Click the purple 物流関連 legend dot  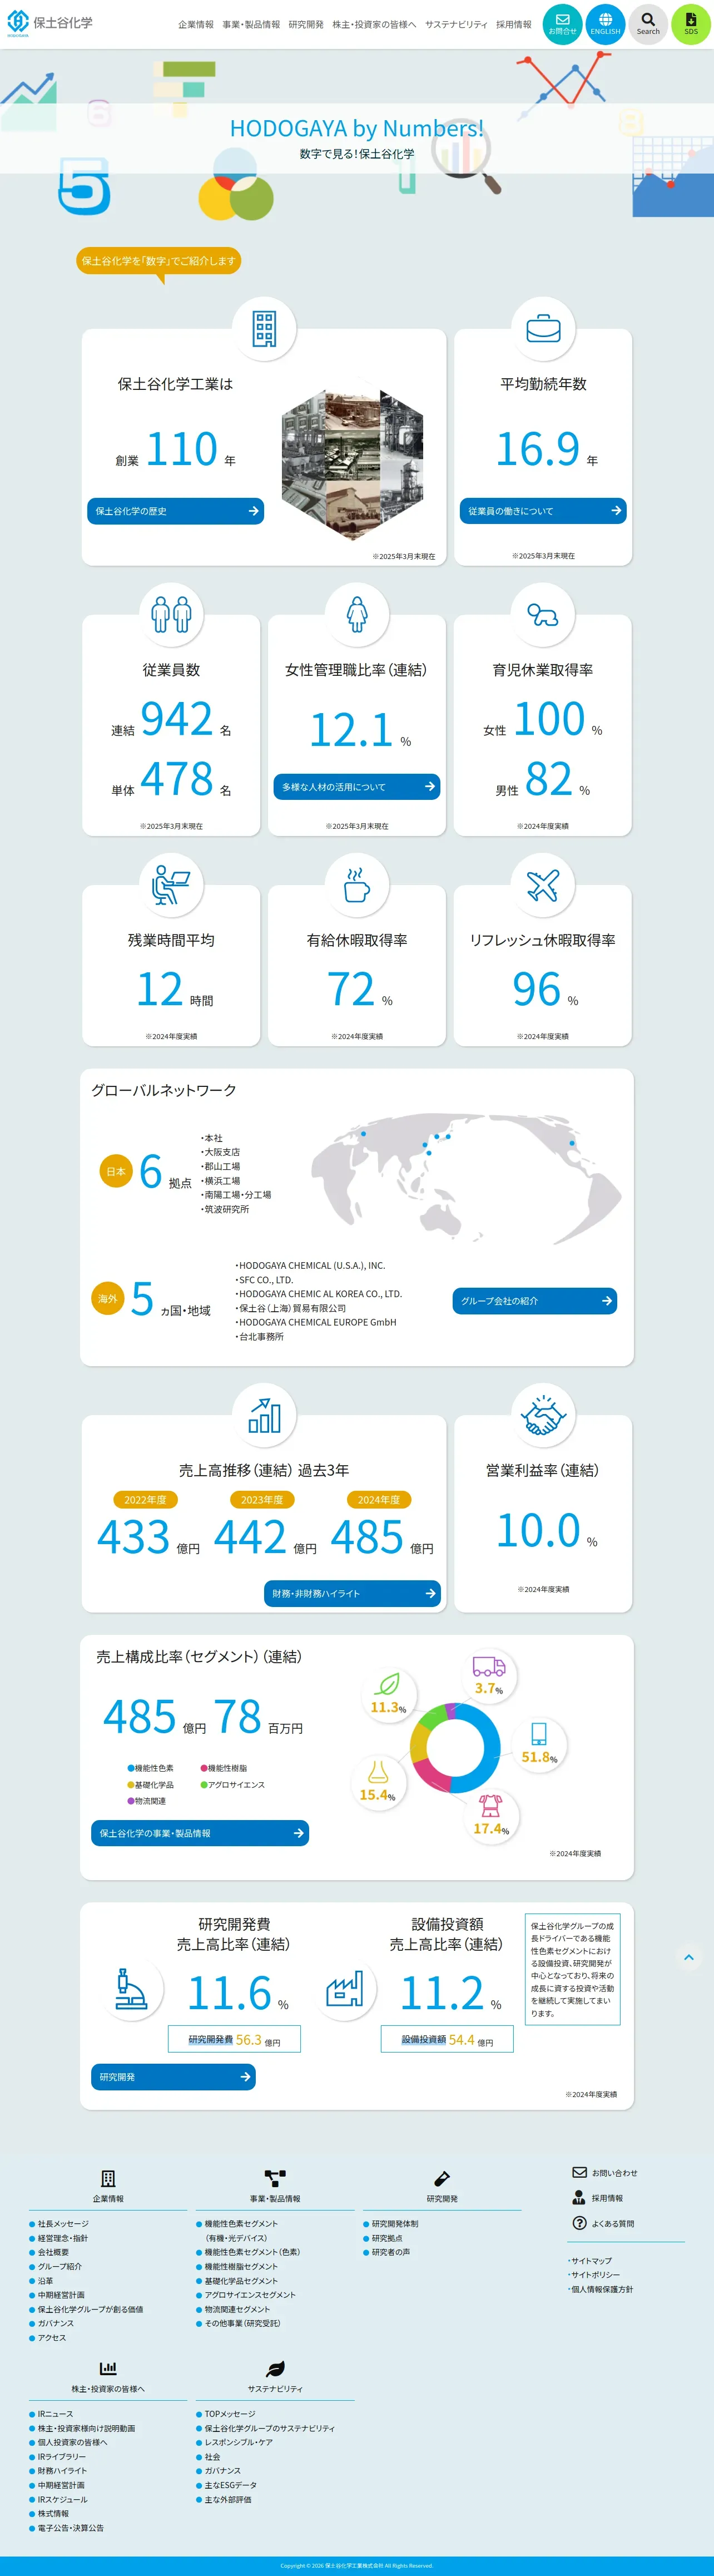(131, 1801)
